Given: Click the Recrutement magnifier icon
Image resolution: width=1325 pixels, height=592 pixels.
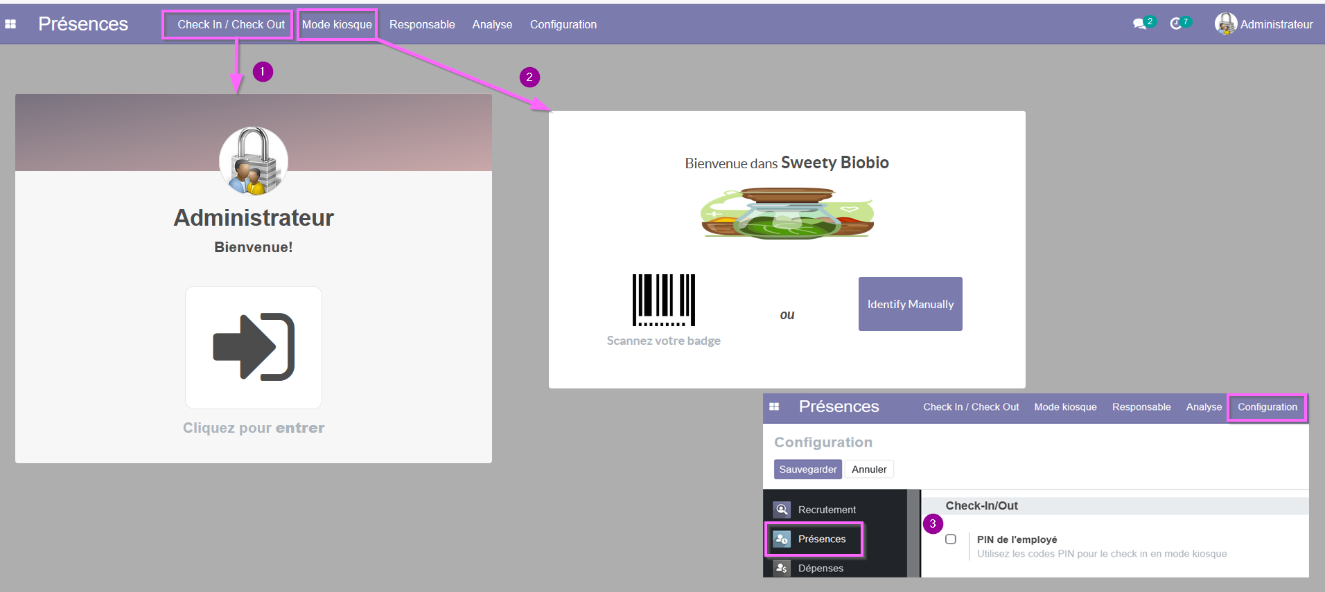Looking at the screenshot, I should [x=782, y=510].
